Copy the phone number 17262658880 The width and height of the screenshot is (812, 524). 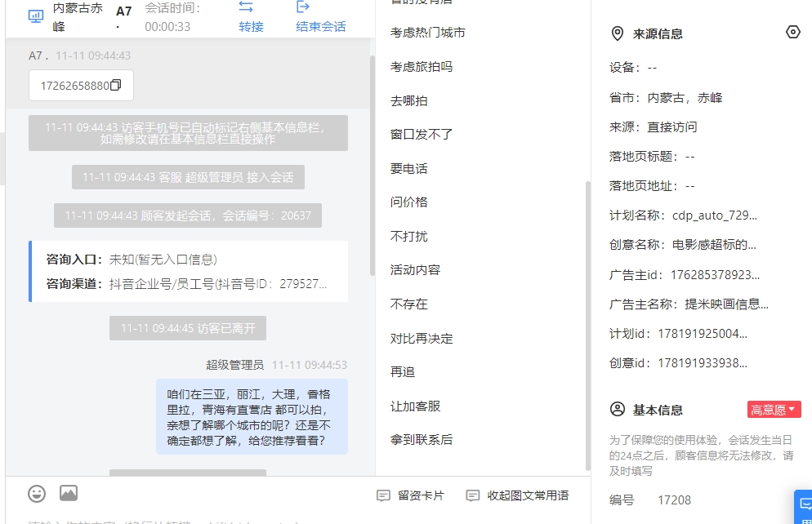point(116,85)
